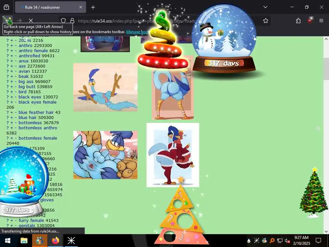Switch to Firefox in the taskbar
Image resolution: width=329 pixels, height=247 pixels.
pyautogui.click(x=55, y=241)
